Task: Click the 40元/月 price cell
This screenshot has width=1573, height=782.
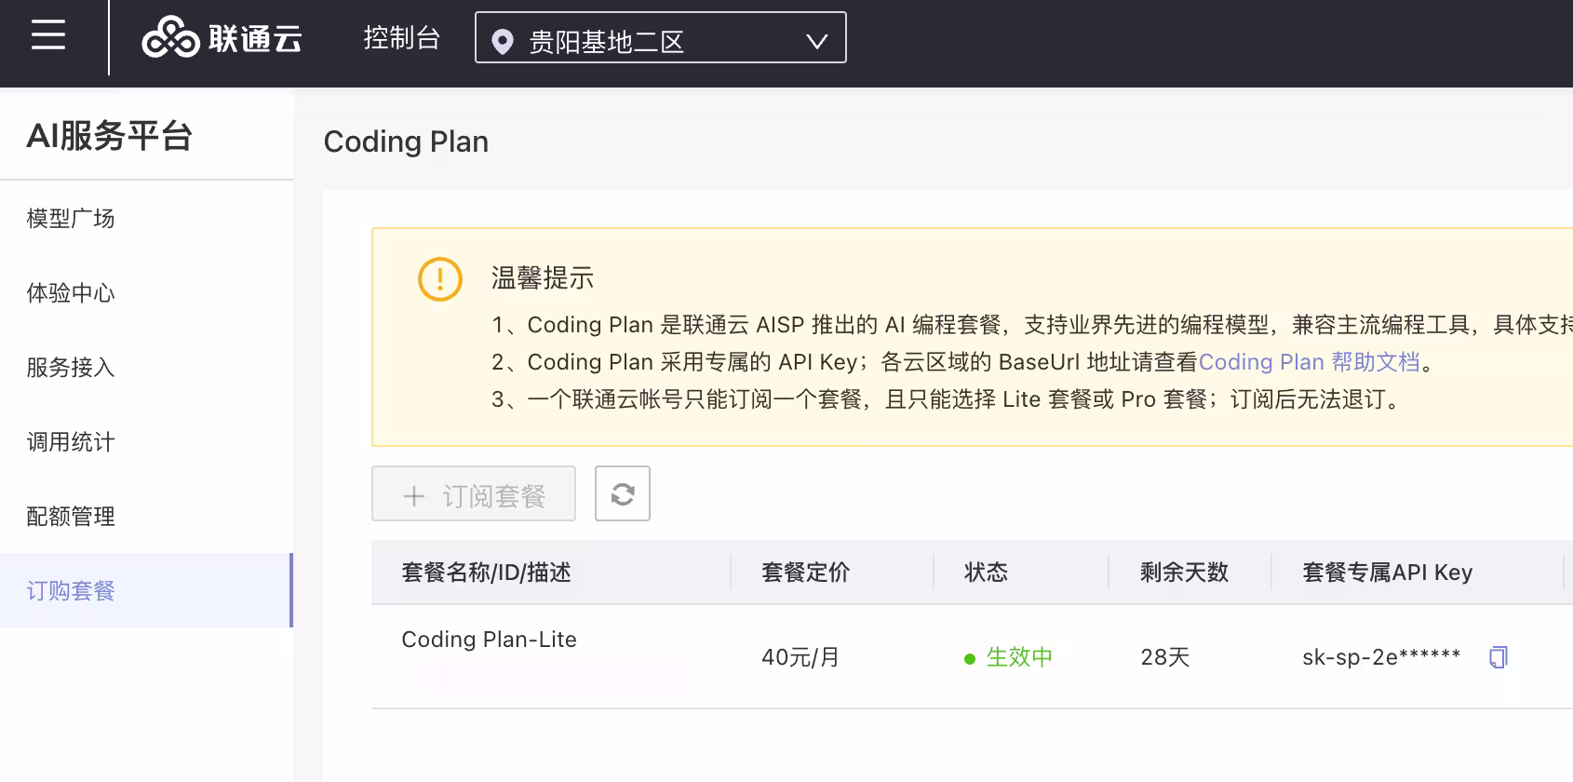Action: tap(800, 657)
